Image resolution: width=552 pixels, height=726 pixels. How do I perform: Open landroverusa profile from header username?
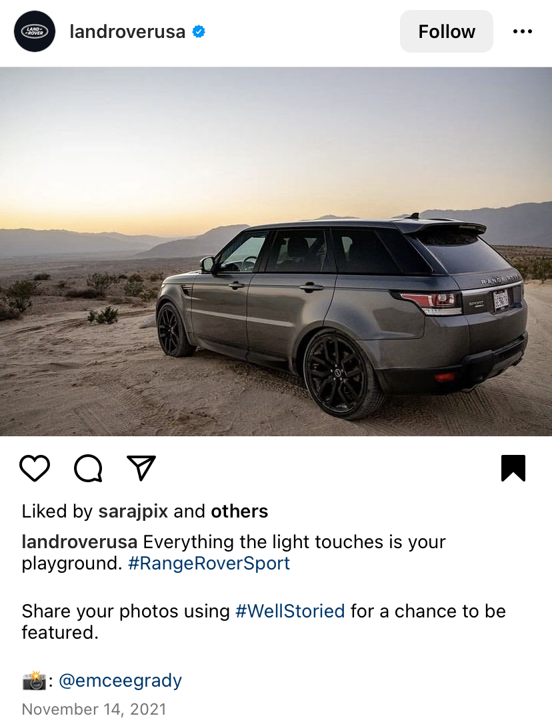[127, 31]
